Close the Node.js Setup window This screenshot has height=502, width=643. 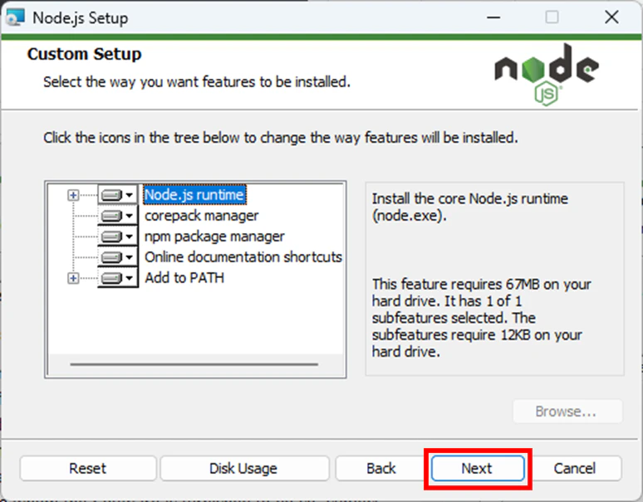tap(611, 17)
